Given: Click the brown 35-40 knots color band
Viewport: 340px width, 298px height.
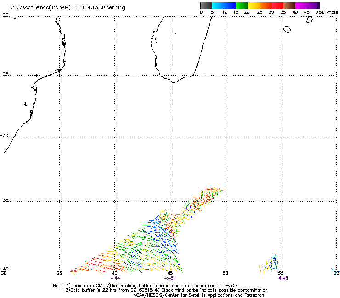Looking at the screenshot, I should [289, 6].
